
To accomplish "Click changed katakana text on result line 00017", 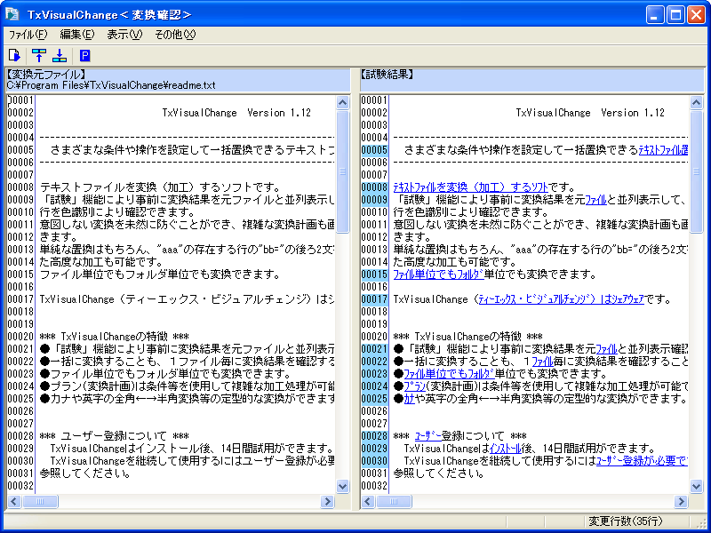I will (562, 299).
